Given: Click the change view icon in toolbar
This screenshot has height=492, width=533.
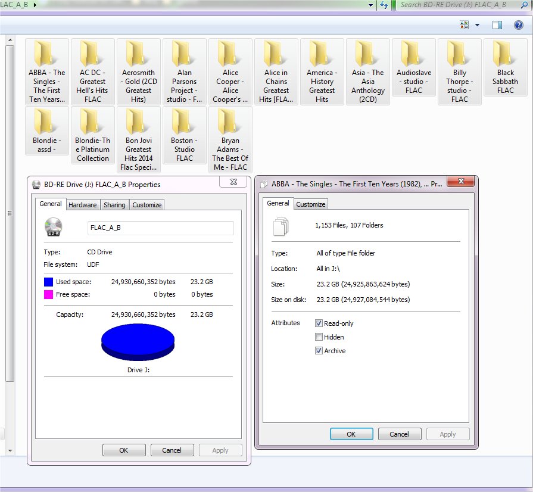Looking at the screenshot, I should [x=464, y=25].
